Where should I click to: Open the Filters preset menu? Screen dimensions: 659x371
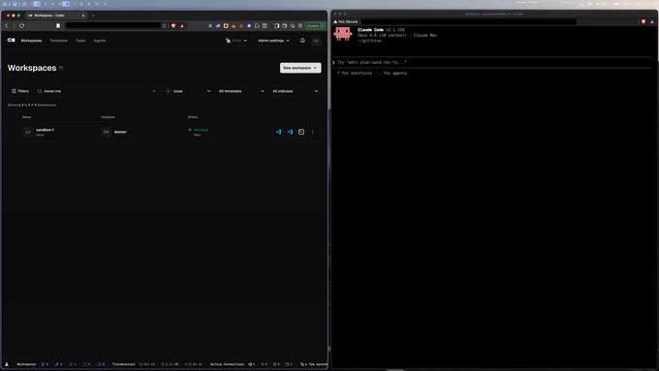(x=20, y=91)
